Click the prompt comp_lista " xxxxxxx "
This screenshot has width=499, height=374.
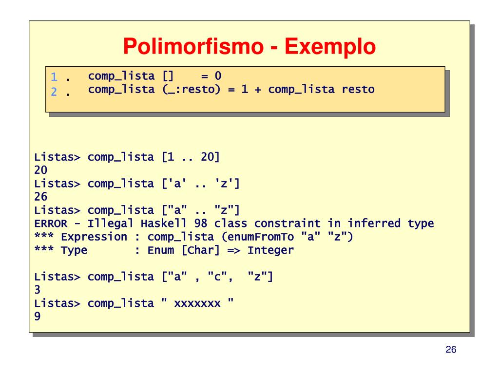134,303
